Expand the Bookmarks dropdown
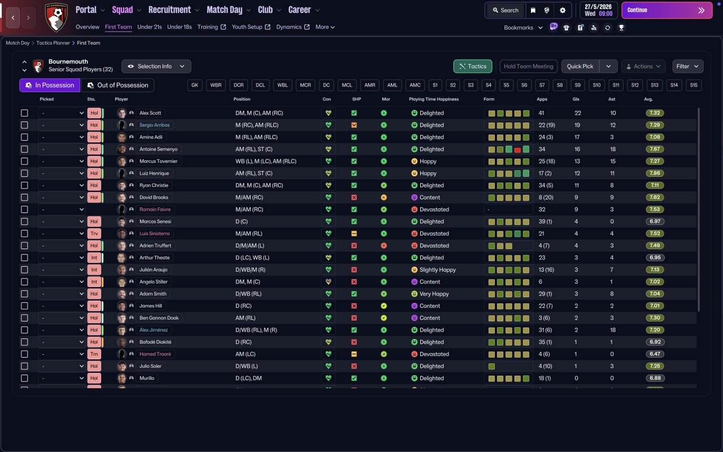723x452 pixels. click(x=523, y=28)
